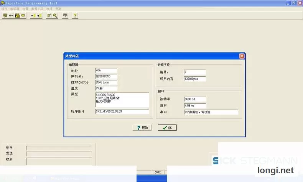This screenshot has width=303, height=182.
Task: Click the serial number field Q2081651D
Action: [x=106, y=76]
